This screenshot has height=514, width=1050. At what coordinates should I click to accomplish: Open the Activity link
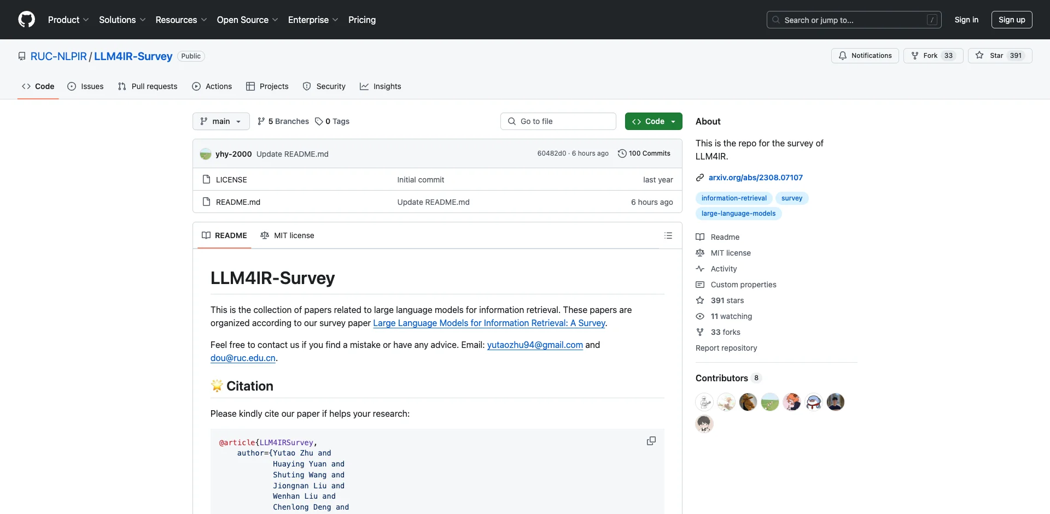(x=716, y=269)
